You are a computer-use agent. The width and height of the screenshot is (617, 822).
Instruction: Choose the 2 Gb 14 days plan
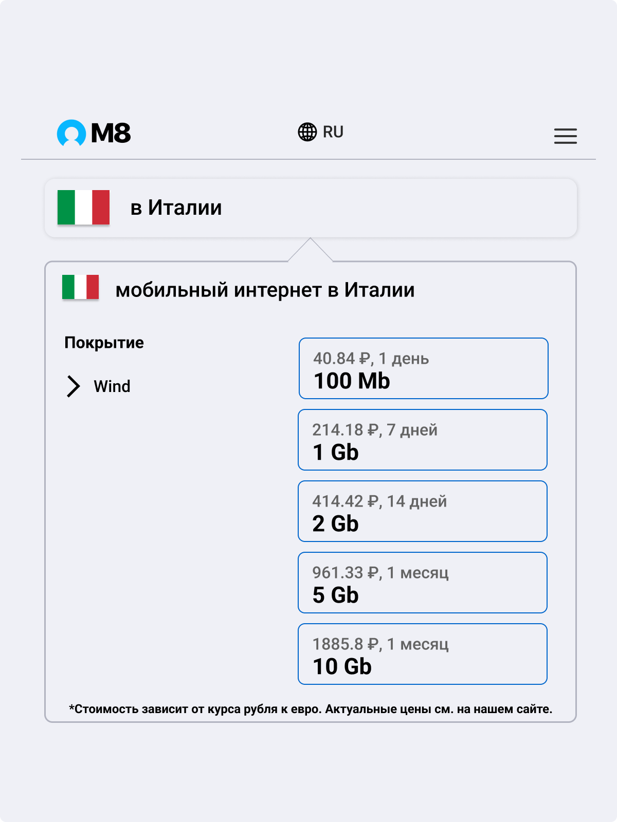[x=423, y=511]
